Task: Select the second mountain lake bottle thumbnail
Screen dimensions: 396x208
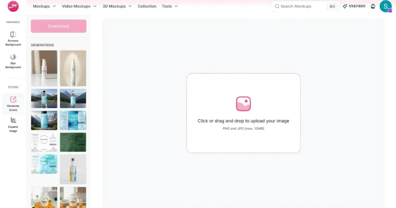Action: (73, 99)
